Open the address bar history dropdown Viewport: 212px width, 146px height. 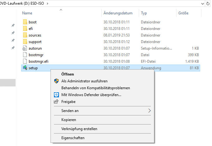click(203, 4)
